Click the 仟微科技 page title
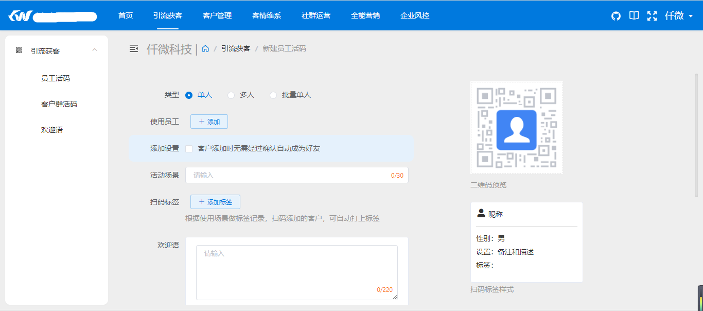This screenshot has height=311, width=703. [169, 49]
